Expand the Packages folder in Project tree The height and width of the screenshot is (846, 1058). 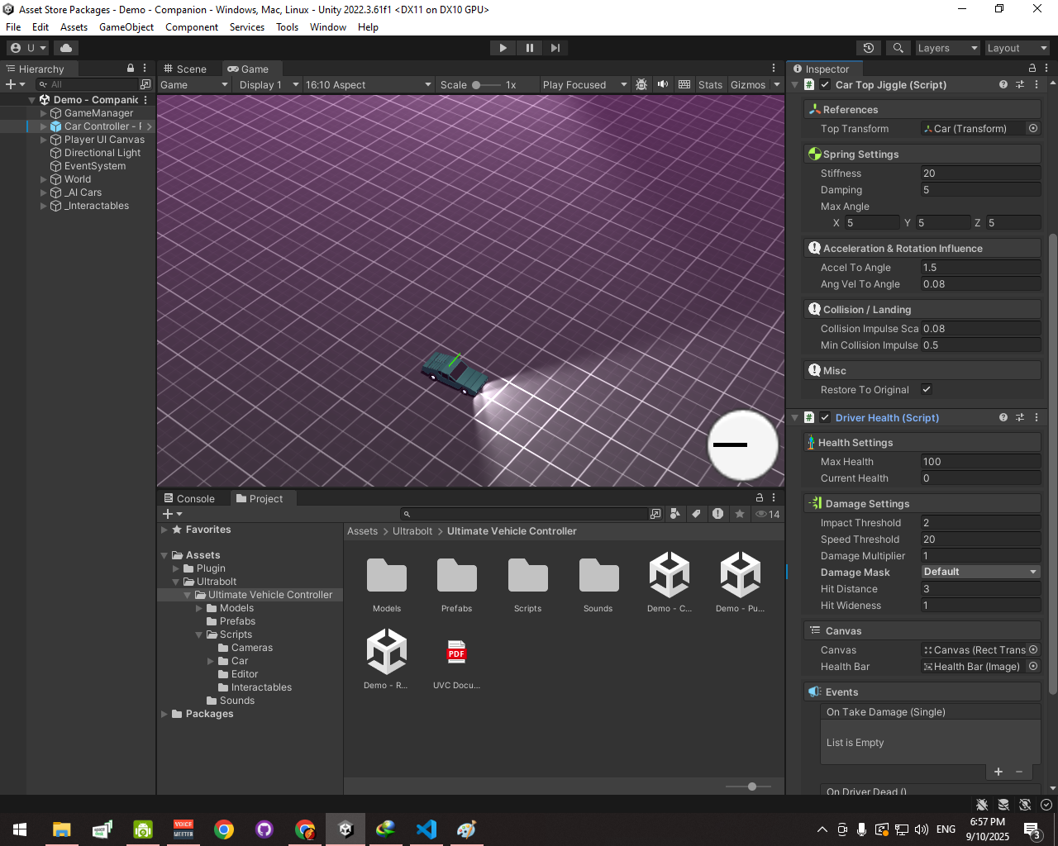(164, 714)
